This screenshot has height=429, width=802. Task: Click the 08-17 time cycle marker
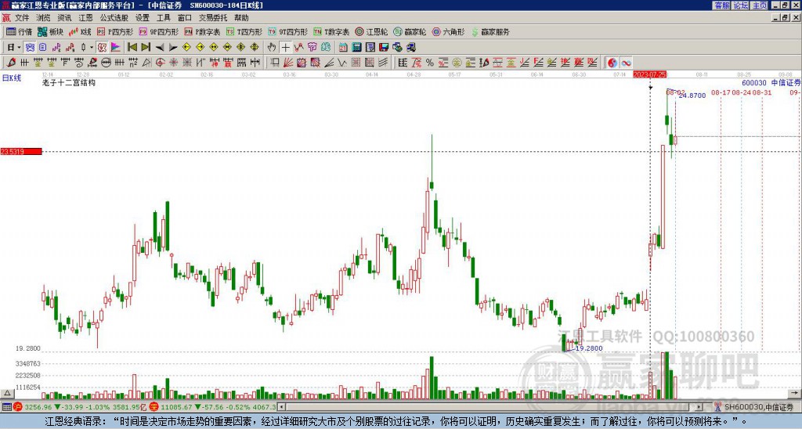[721, 92]
